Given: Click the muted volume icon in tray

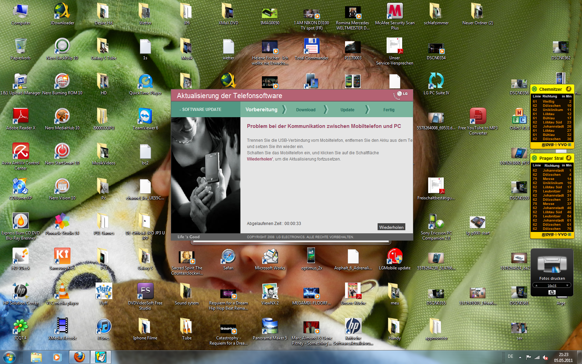Looking at the screenshot, I should (545, 357).
